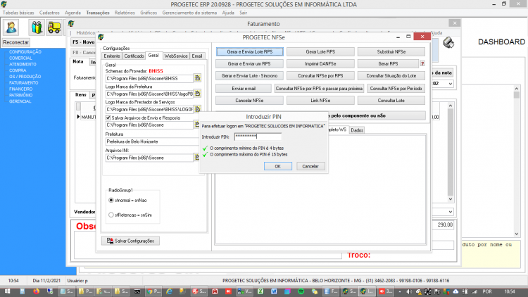Select stRetencao = snSim radio option
528x297 pixels.
(111, 215)
